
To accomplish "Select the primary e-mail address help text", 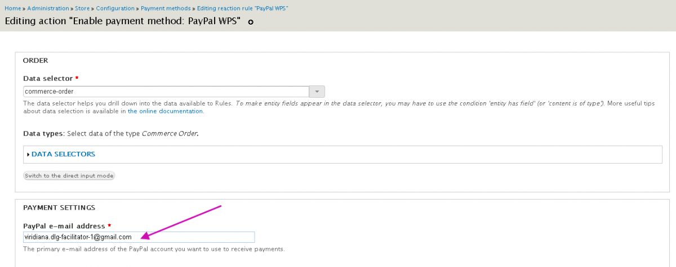I will click(154, 248).
